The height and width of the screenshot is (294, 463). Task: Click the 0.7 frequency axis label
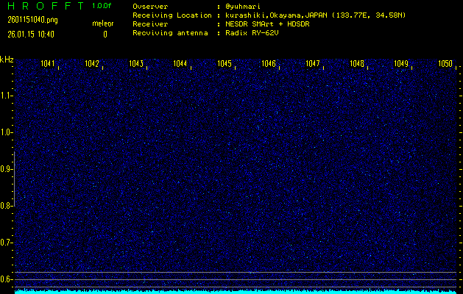7,243
